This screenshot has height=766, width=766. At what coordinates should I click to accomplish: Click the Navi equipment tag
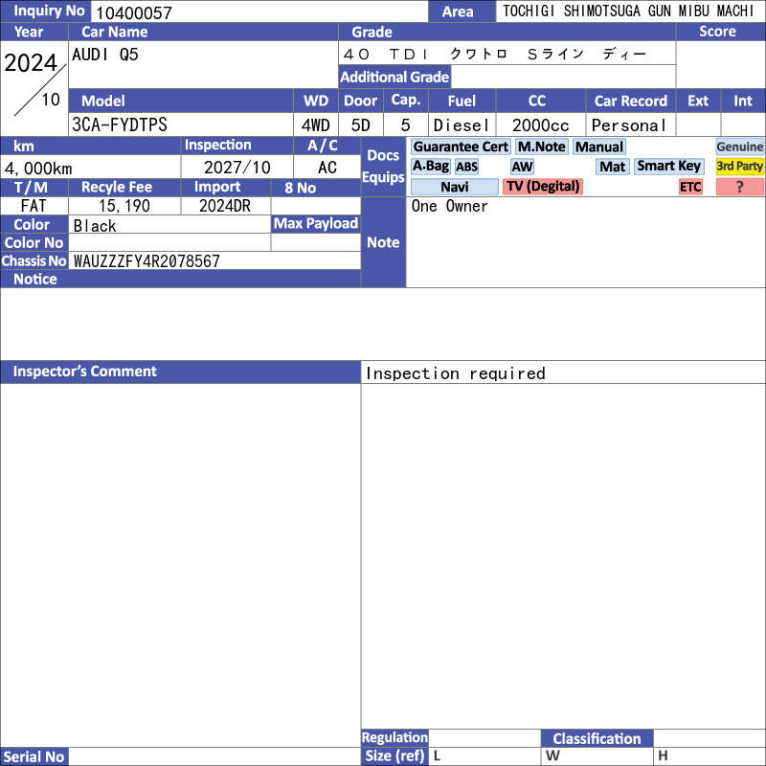(x=454, y=187)
